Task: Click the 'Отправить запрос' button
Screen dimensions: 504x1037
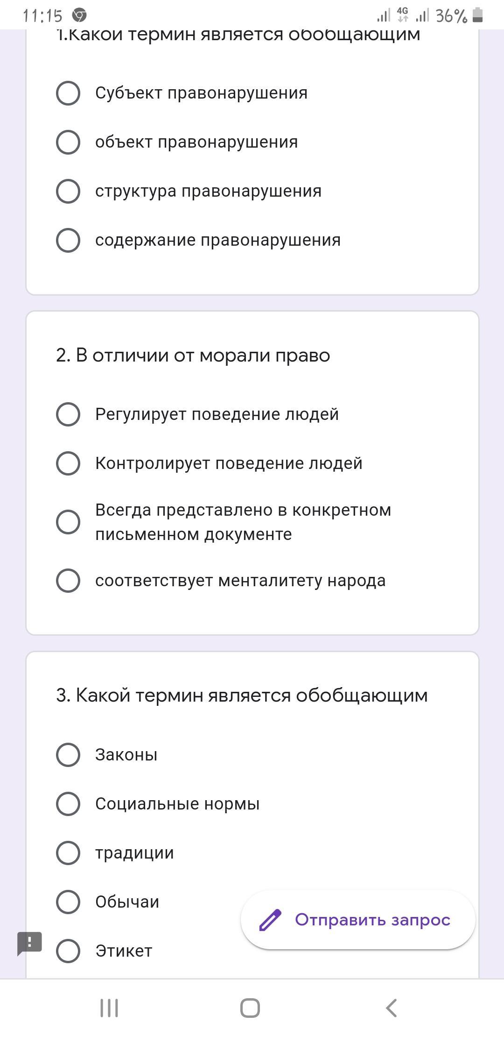Action: [x=358, y=920]
